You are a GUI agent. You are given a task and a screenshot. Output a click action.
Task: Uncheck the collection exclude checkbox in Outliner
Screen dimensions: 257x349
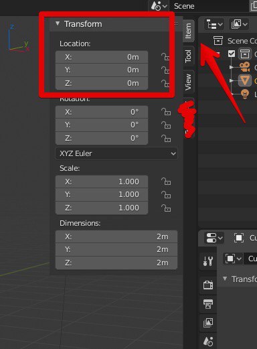232,54
